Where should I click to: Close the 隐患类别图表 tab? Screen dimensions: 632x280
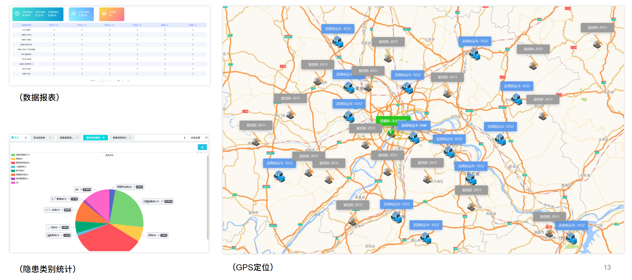coord(104,138)
